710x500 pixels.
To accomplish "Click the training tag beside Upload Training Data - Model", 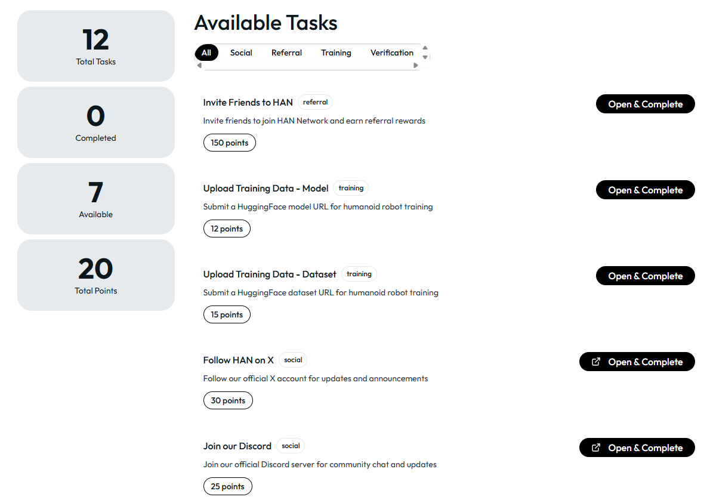I will tap(351, 188).
